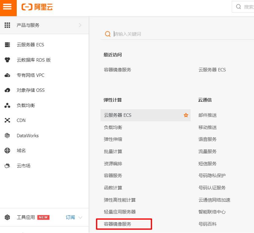
Task: Open 邮件推送 service
Action: click(x=207, y=115)
